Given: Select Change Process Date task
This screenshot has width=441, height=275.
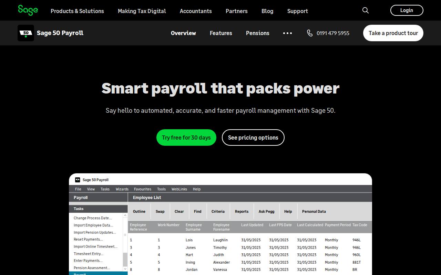Looking at the screenshot, I should (93, 218).
